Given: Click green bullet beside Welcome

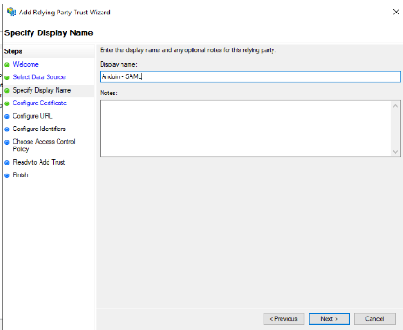Looking at the screenshot, I should (x=7, y=65).
